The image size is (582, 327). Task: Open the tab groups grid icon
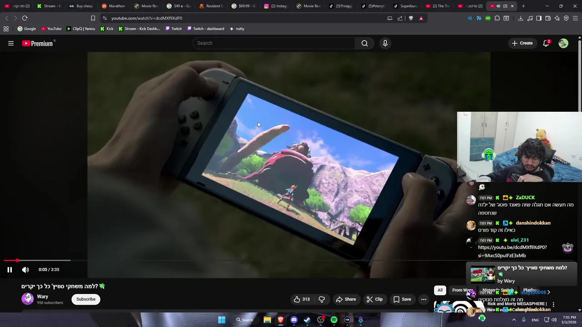coord(6,29)
